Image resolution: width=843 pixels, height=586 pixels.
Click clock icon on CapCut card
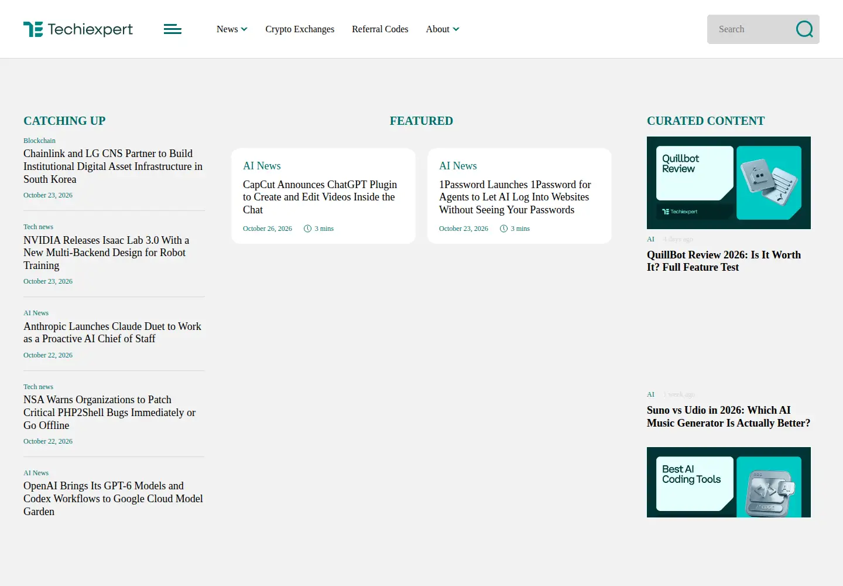click(x=307, y=229)
